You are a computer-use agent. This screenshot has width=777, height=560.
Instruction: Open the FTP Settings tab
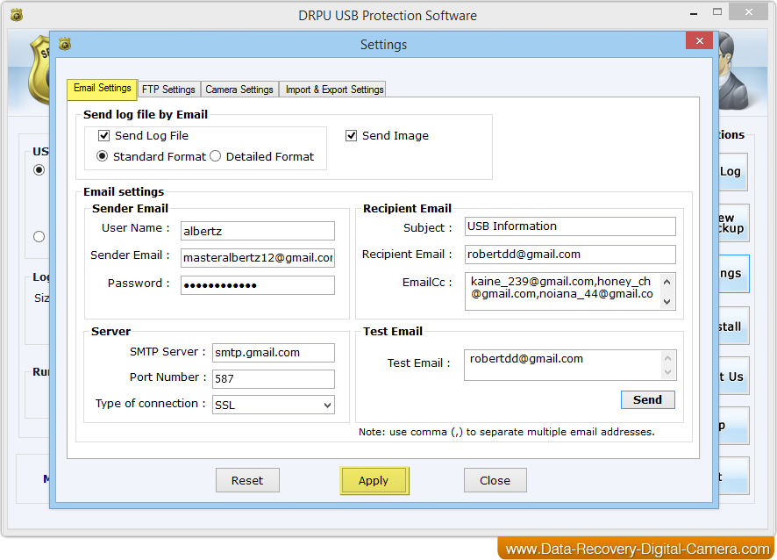(x=168, y=90)
